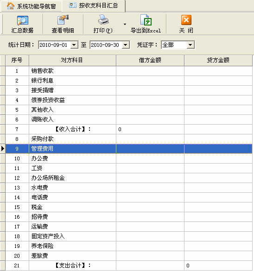This screenshot has height=272, width=254.
Task: Click the 打印 printer icon
Action: [x=103, y=20]
